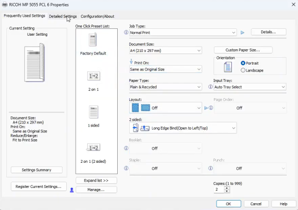Click the info icon beside Input Tray
Screen dimensions: 298x210
click(x=210, y=87)
